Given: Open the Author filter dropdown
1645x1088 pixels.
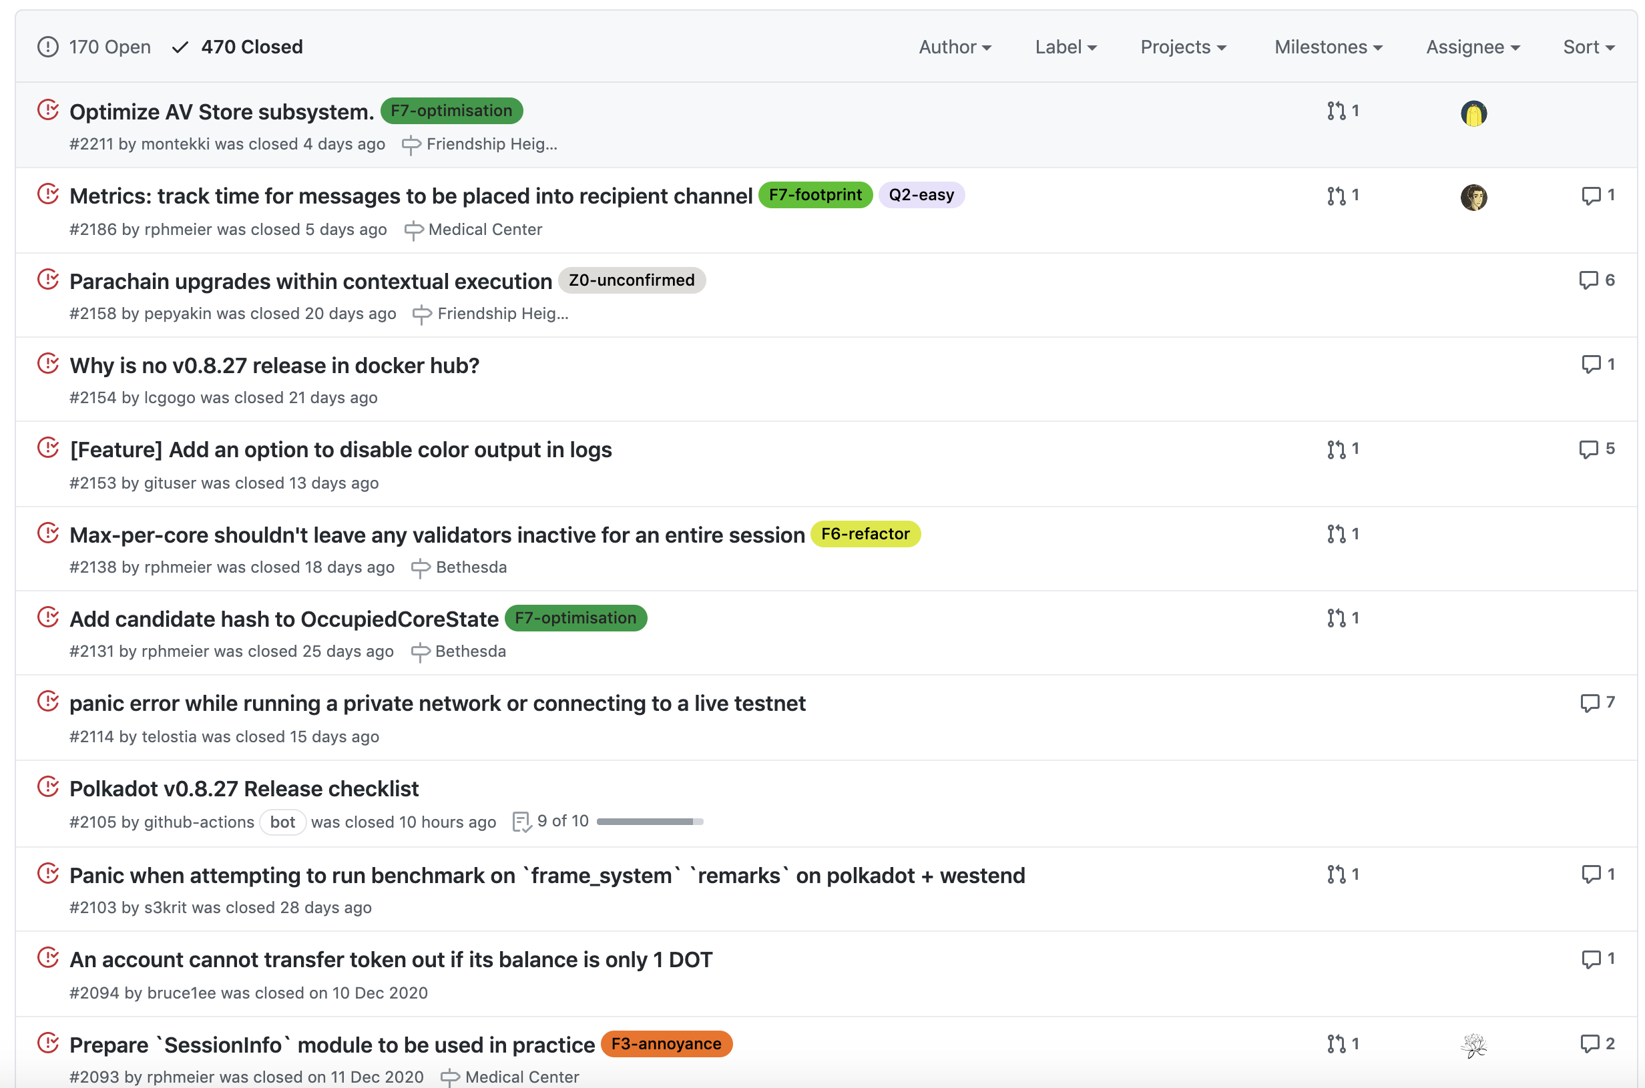Looking at the screenshot, I should pyautogui.click(x=955, y=47).
